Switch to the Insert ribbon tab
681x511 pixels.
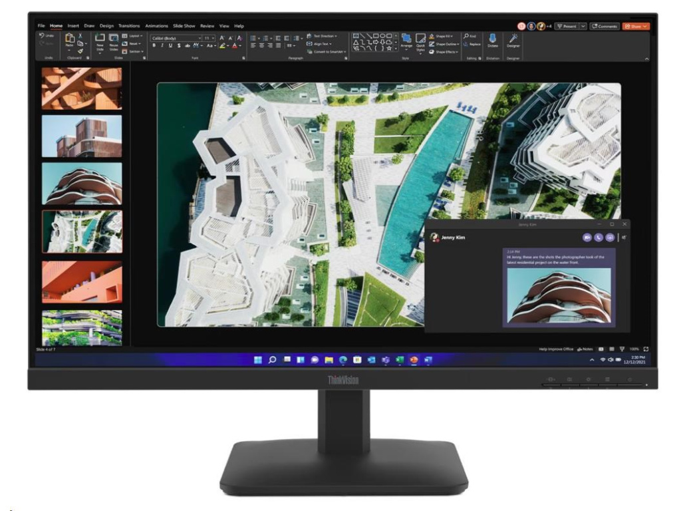(x=73, y=26)
